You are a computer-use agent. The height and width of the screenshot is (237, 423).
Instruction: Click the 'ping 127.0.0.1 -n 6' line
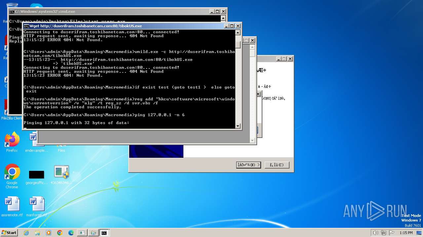[x=104, y=115]
